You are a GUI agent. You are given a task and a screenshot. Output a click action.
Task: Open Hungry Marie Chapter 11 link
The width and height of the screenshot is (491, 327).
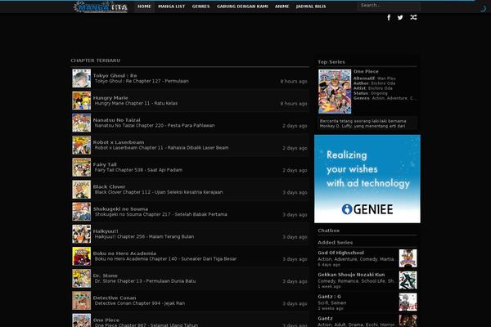136,103
